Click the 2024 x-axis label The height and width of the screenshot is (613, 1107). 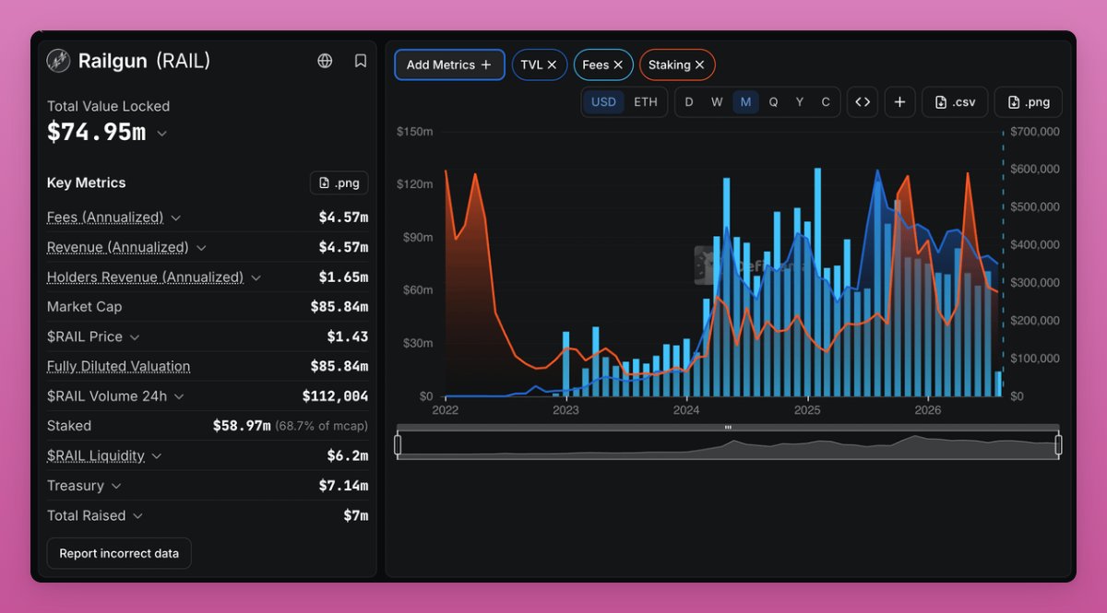[x=686, y=410]
